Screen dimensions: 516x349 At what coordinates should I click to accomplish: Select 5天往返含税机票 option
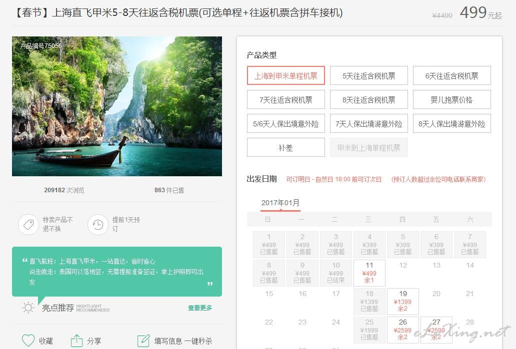click(x=369, y=75)
